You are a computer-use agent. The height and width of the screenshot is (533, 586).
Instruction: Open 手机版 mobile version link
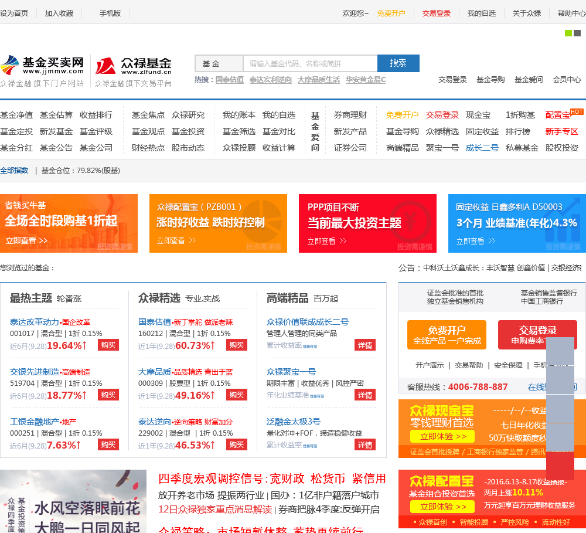click(110, 13)
